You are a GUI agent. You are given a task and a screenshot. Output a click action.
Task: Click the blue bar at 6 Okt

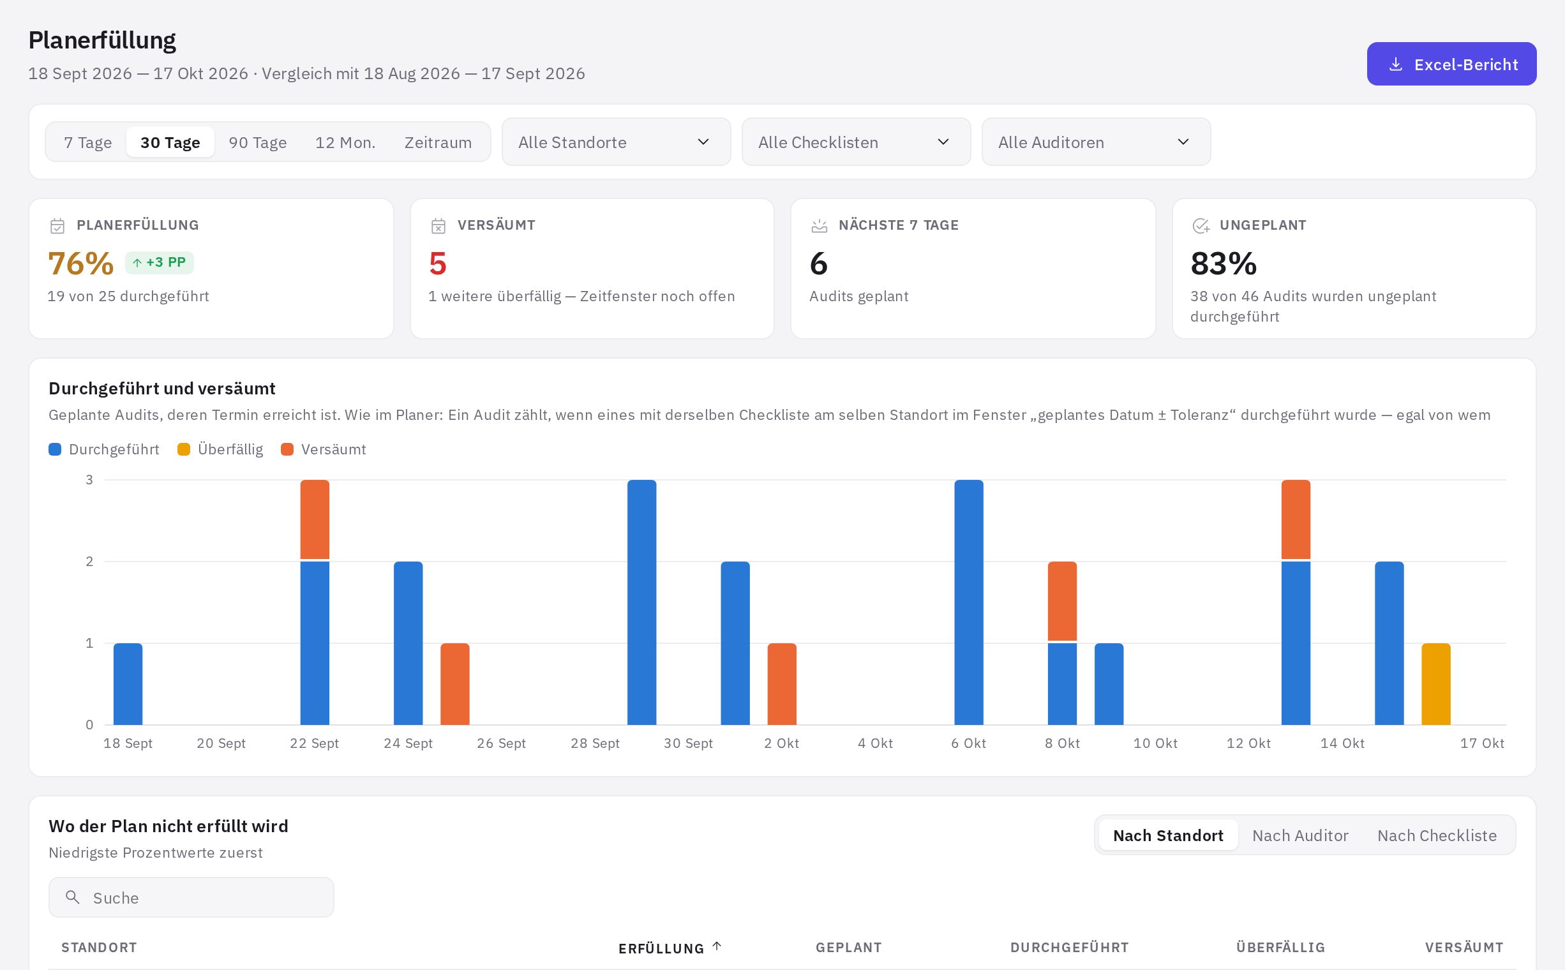[x=968, y=602]
